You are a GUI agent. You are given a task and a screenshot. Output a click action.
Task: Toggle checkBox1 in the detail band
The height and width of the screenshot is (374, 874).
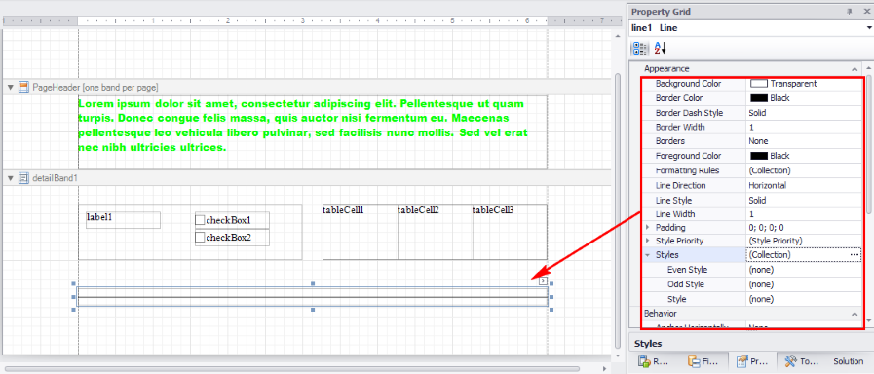pyautogui.click(x=200, y=220)
